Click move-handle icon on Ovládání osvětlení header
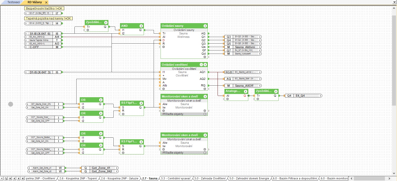Viewport: 397px width, 181px height. 201,65
